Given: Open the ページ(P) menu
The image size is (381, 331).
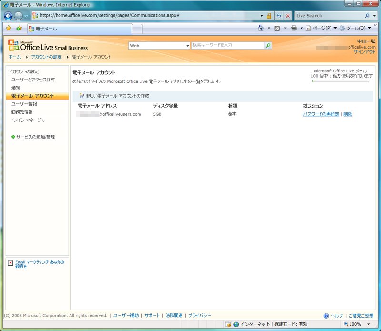Looking at the screenshot, I should tap(321, 28).
